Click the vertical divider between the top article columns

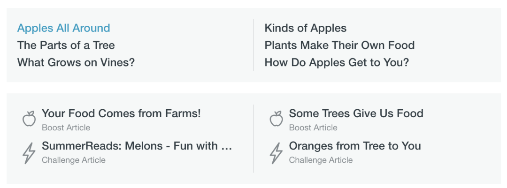click(253, 45)
